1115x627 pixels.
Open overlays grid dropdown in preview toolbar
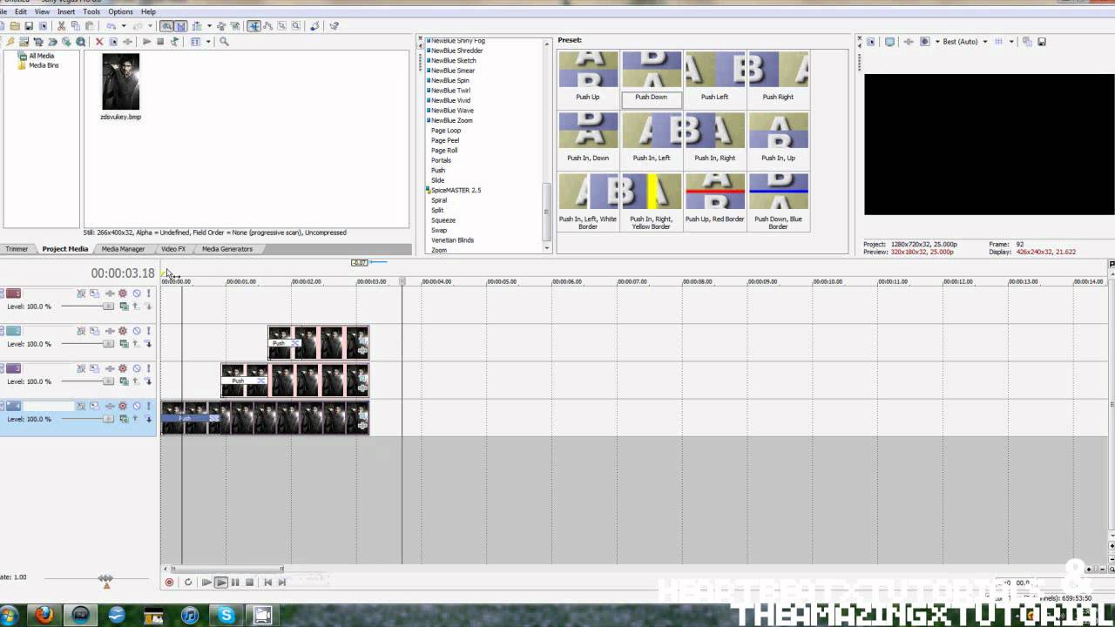pyautogui.click(x=1010, y=42)
